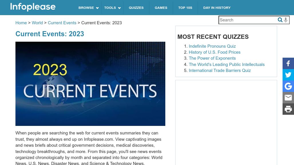Share page on Twitter
The width and height of the screenshot is (294, 165).
pyautogui.click(x=288, y=75)
